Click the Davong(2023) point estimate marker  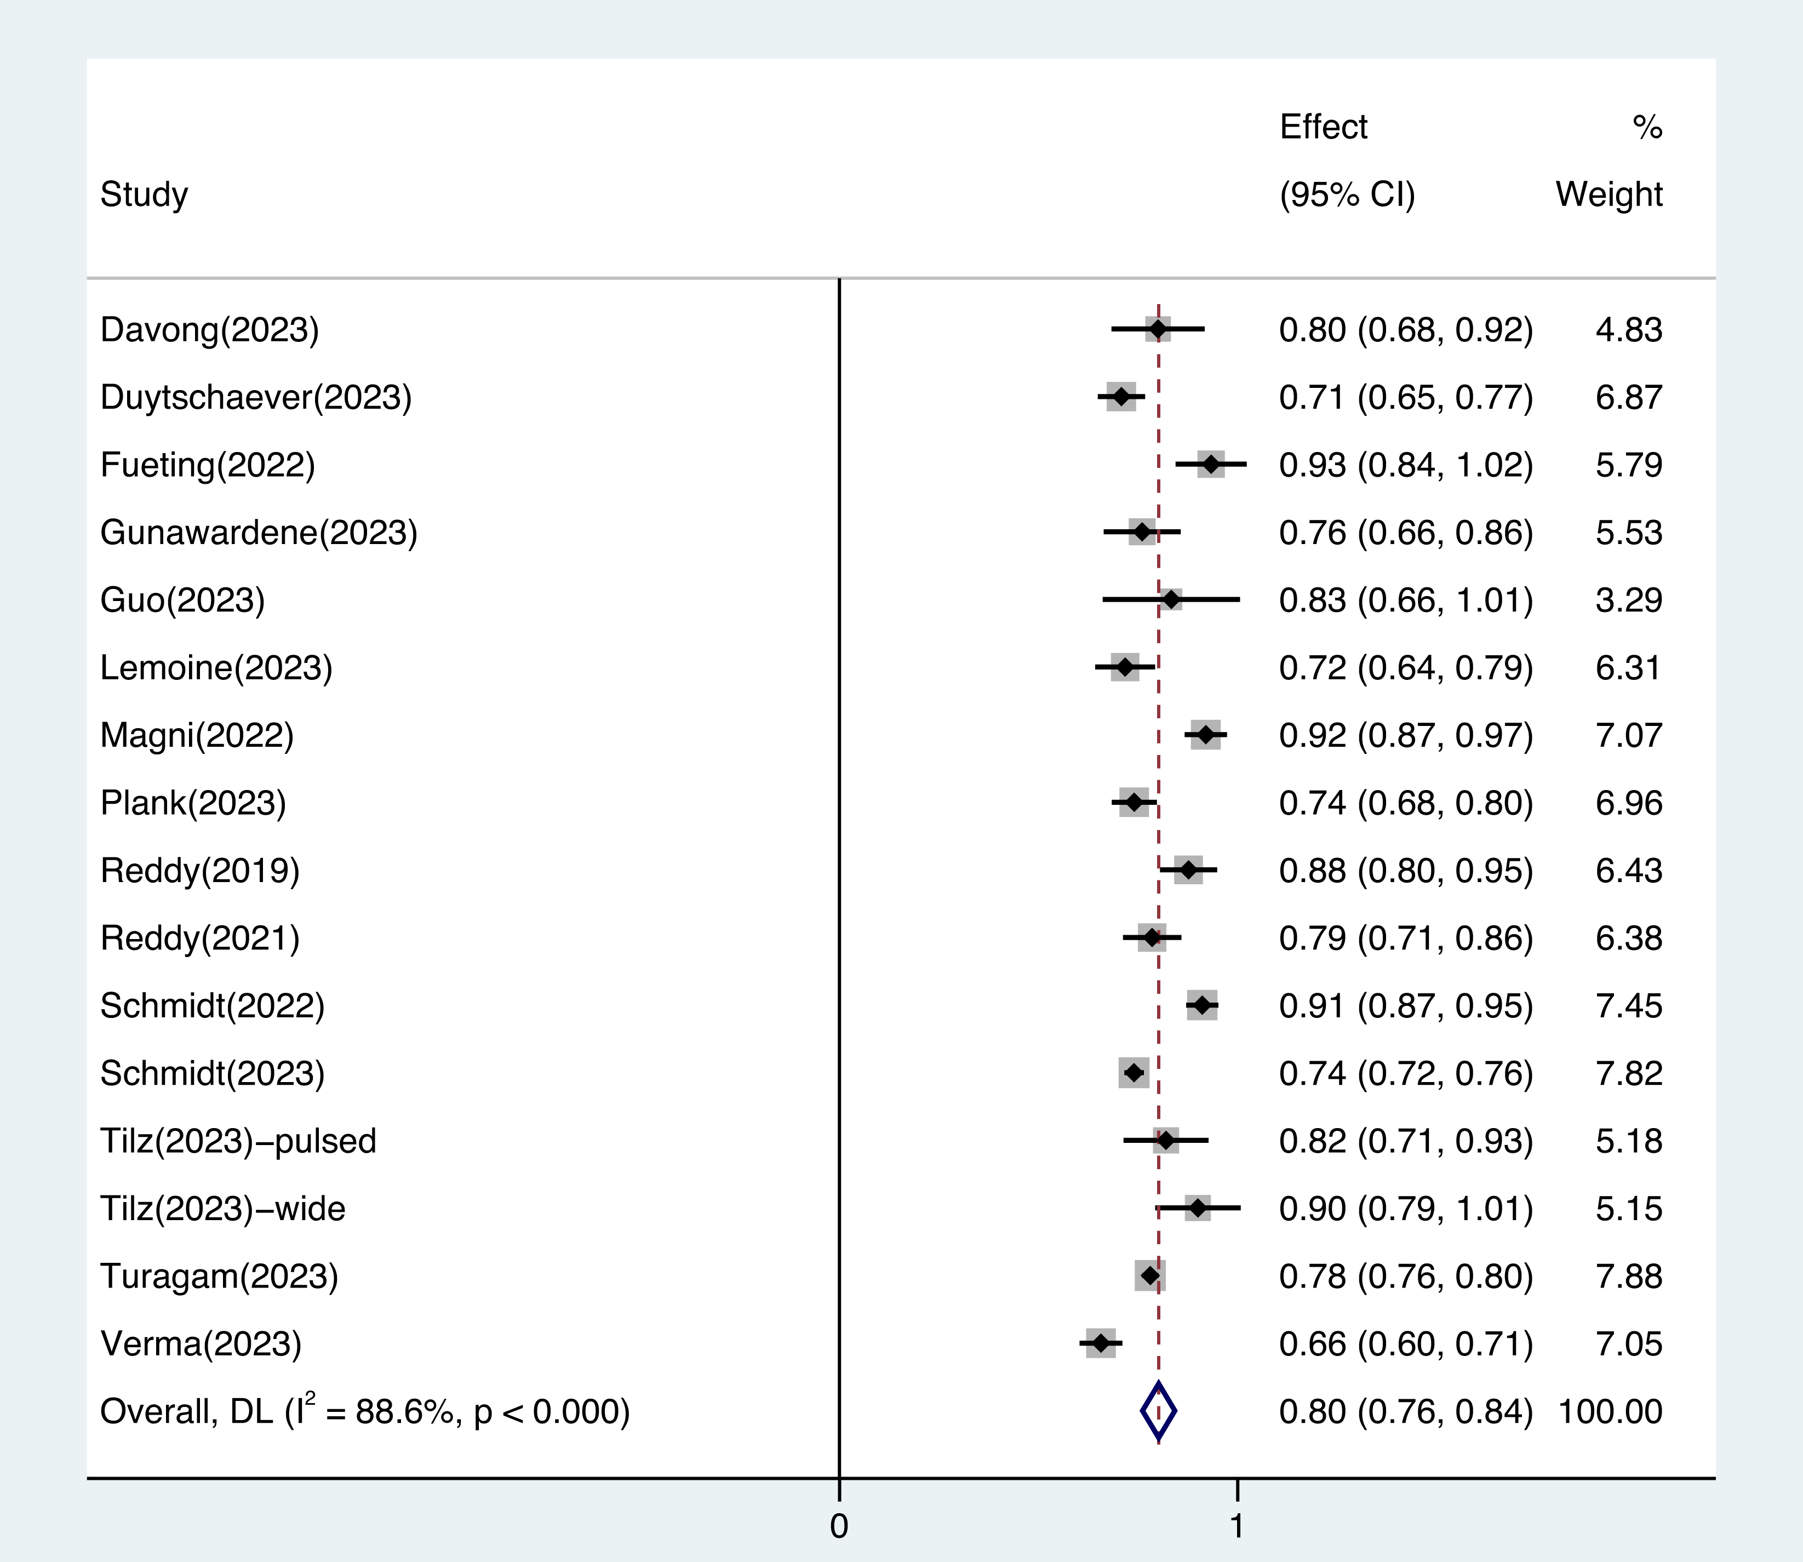(x=1157, y=329)
